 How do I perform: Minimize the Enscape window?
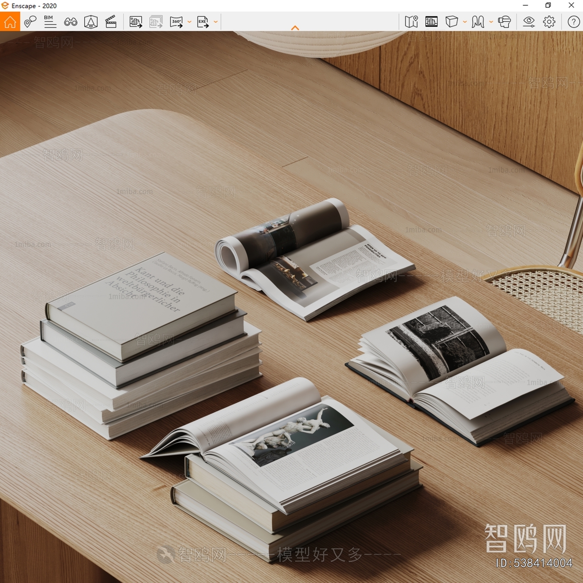click(x=525, y=5)
